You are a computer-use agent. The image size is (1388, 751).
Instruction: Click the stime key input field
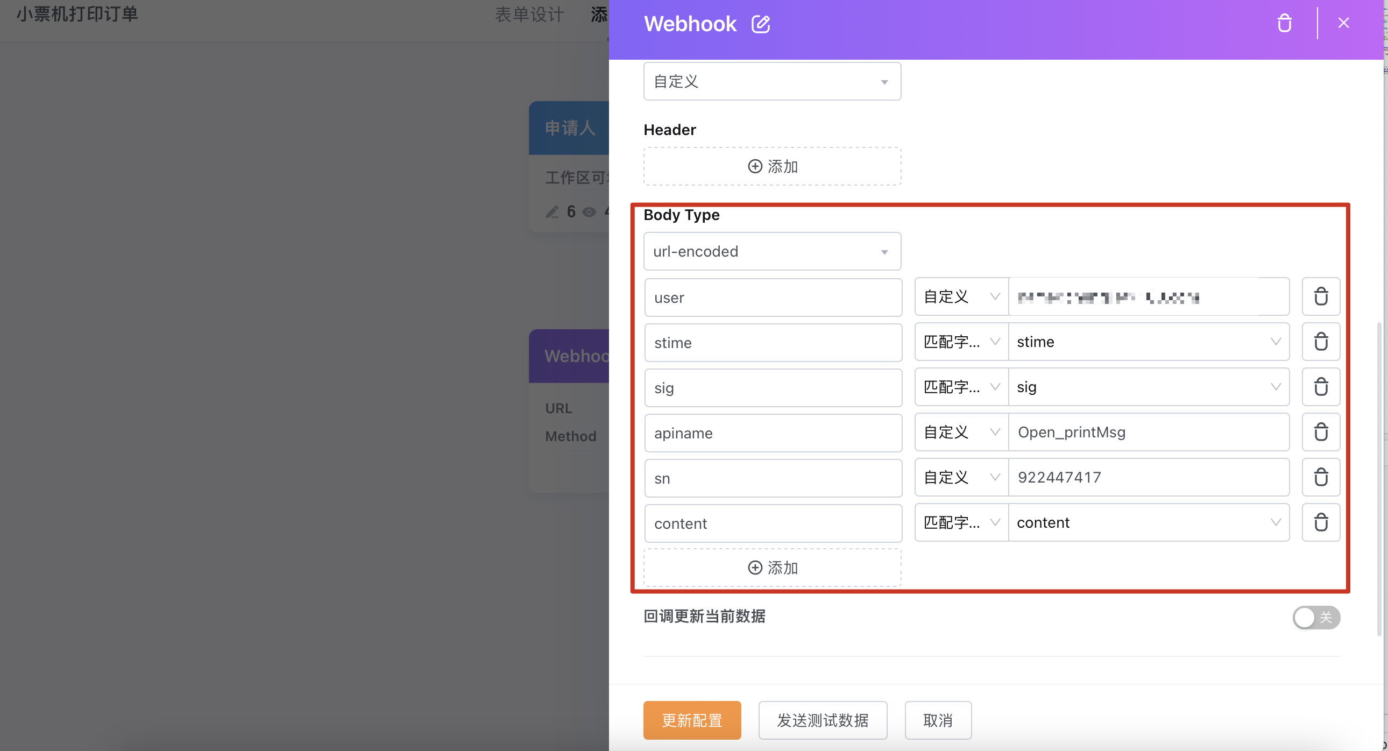tap(773, 343)
